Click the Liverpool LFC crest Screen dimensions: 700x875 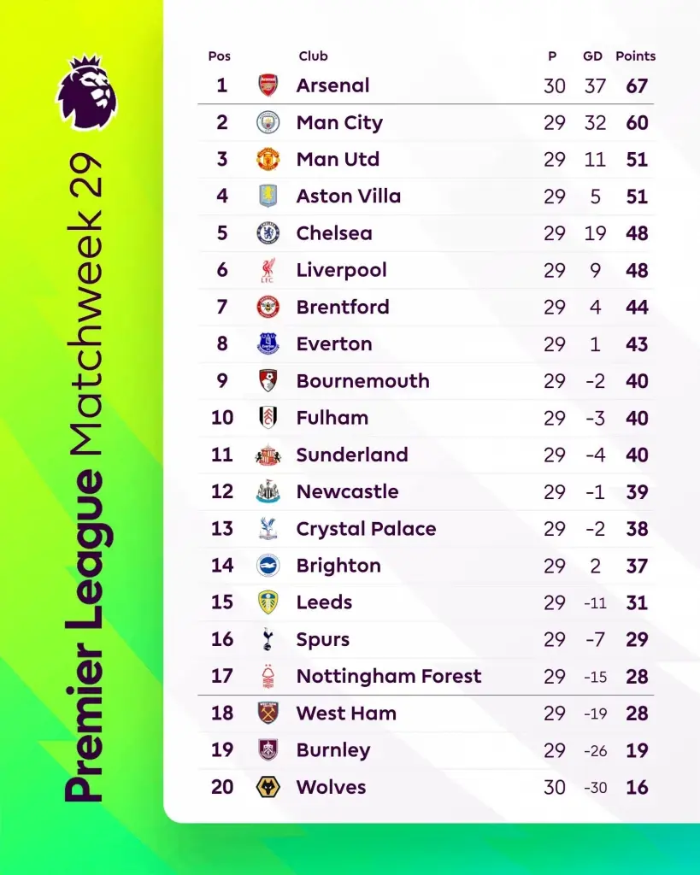[x=268, y=270]
